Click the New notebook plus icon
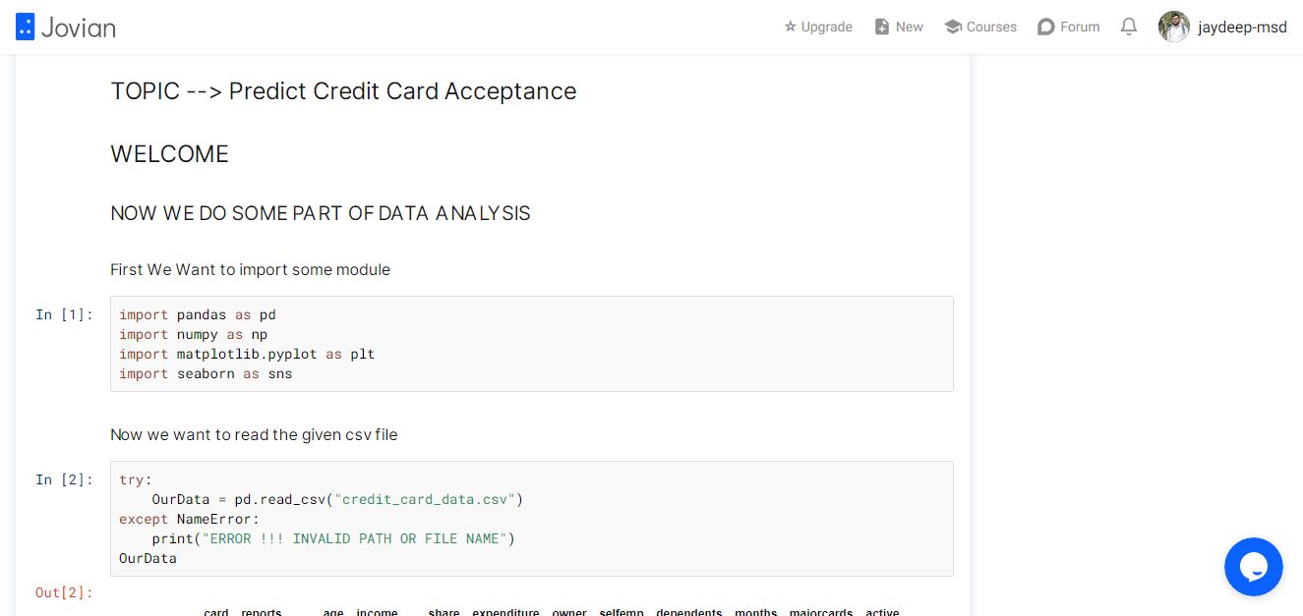Image resolution: width=1303 pixels, height=616 pixels. (882, 27)
